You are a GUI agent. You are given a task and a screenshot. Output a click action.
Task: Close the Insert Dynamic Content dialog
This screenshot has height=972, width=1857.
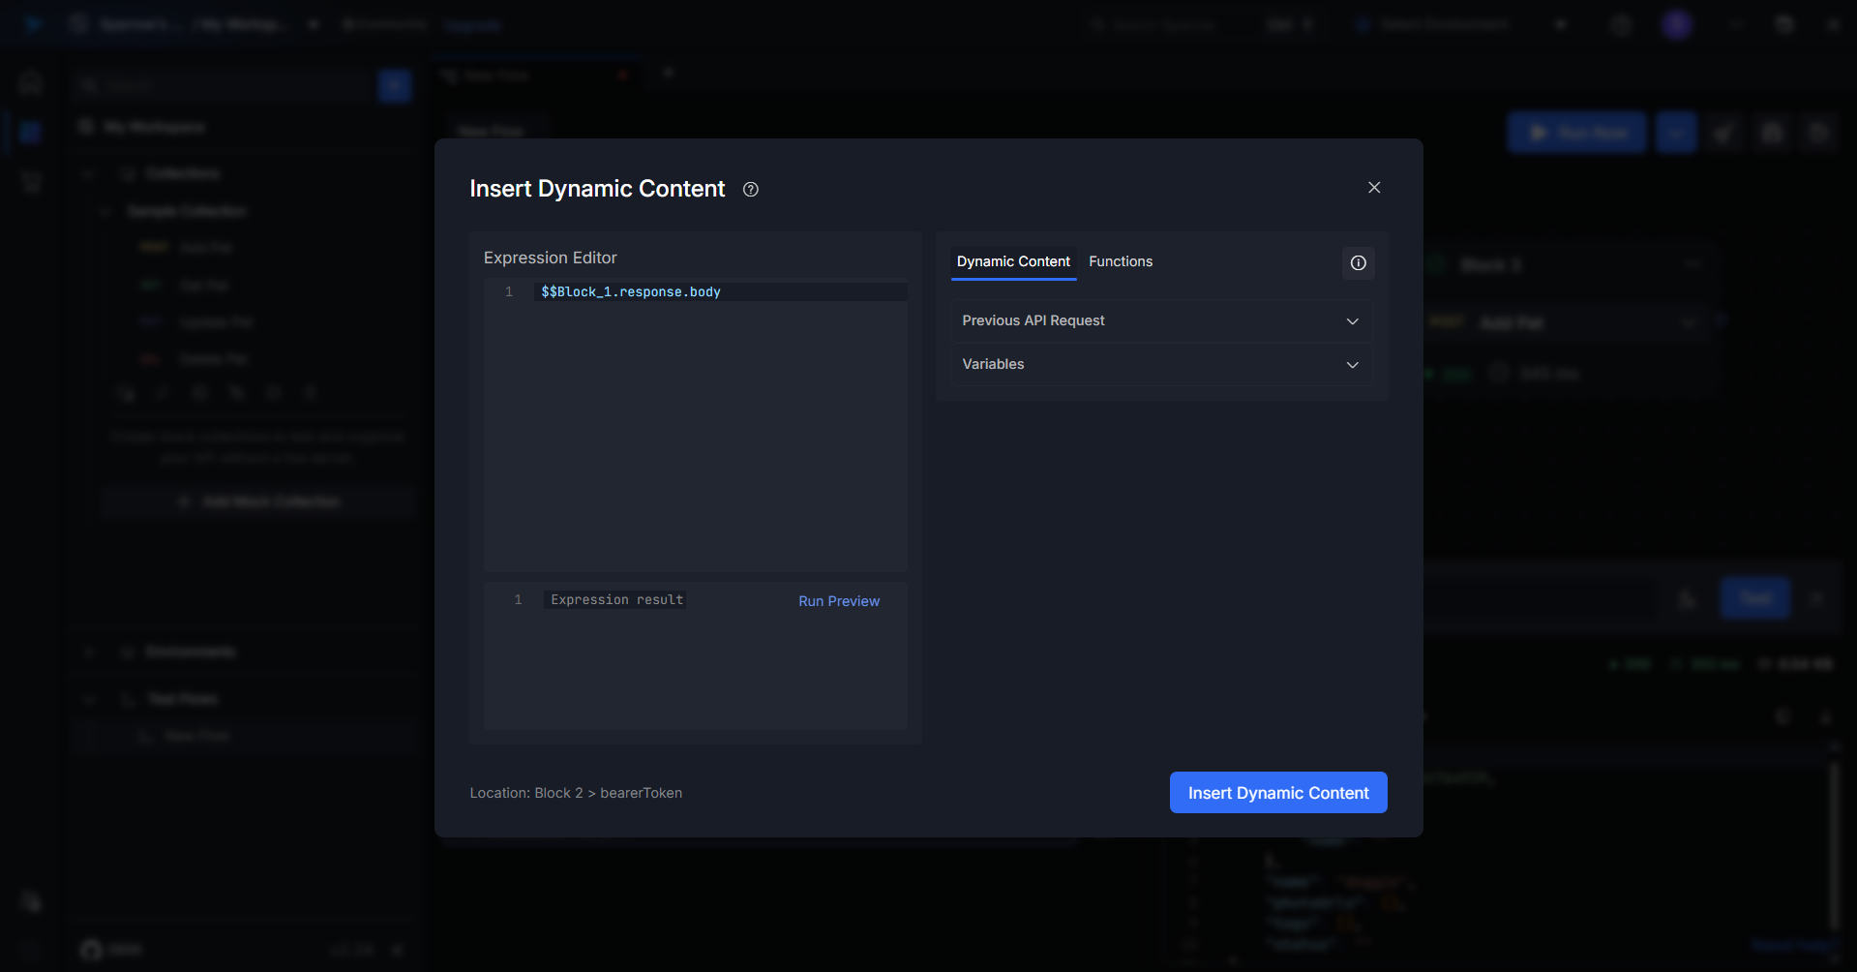pos(1373,188)
